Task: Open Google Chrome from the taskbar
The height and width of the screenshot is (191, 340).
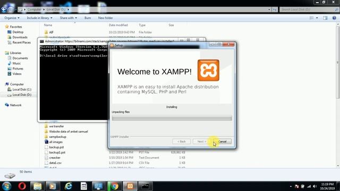Action: coord(114,186)
